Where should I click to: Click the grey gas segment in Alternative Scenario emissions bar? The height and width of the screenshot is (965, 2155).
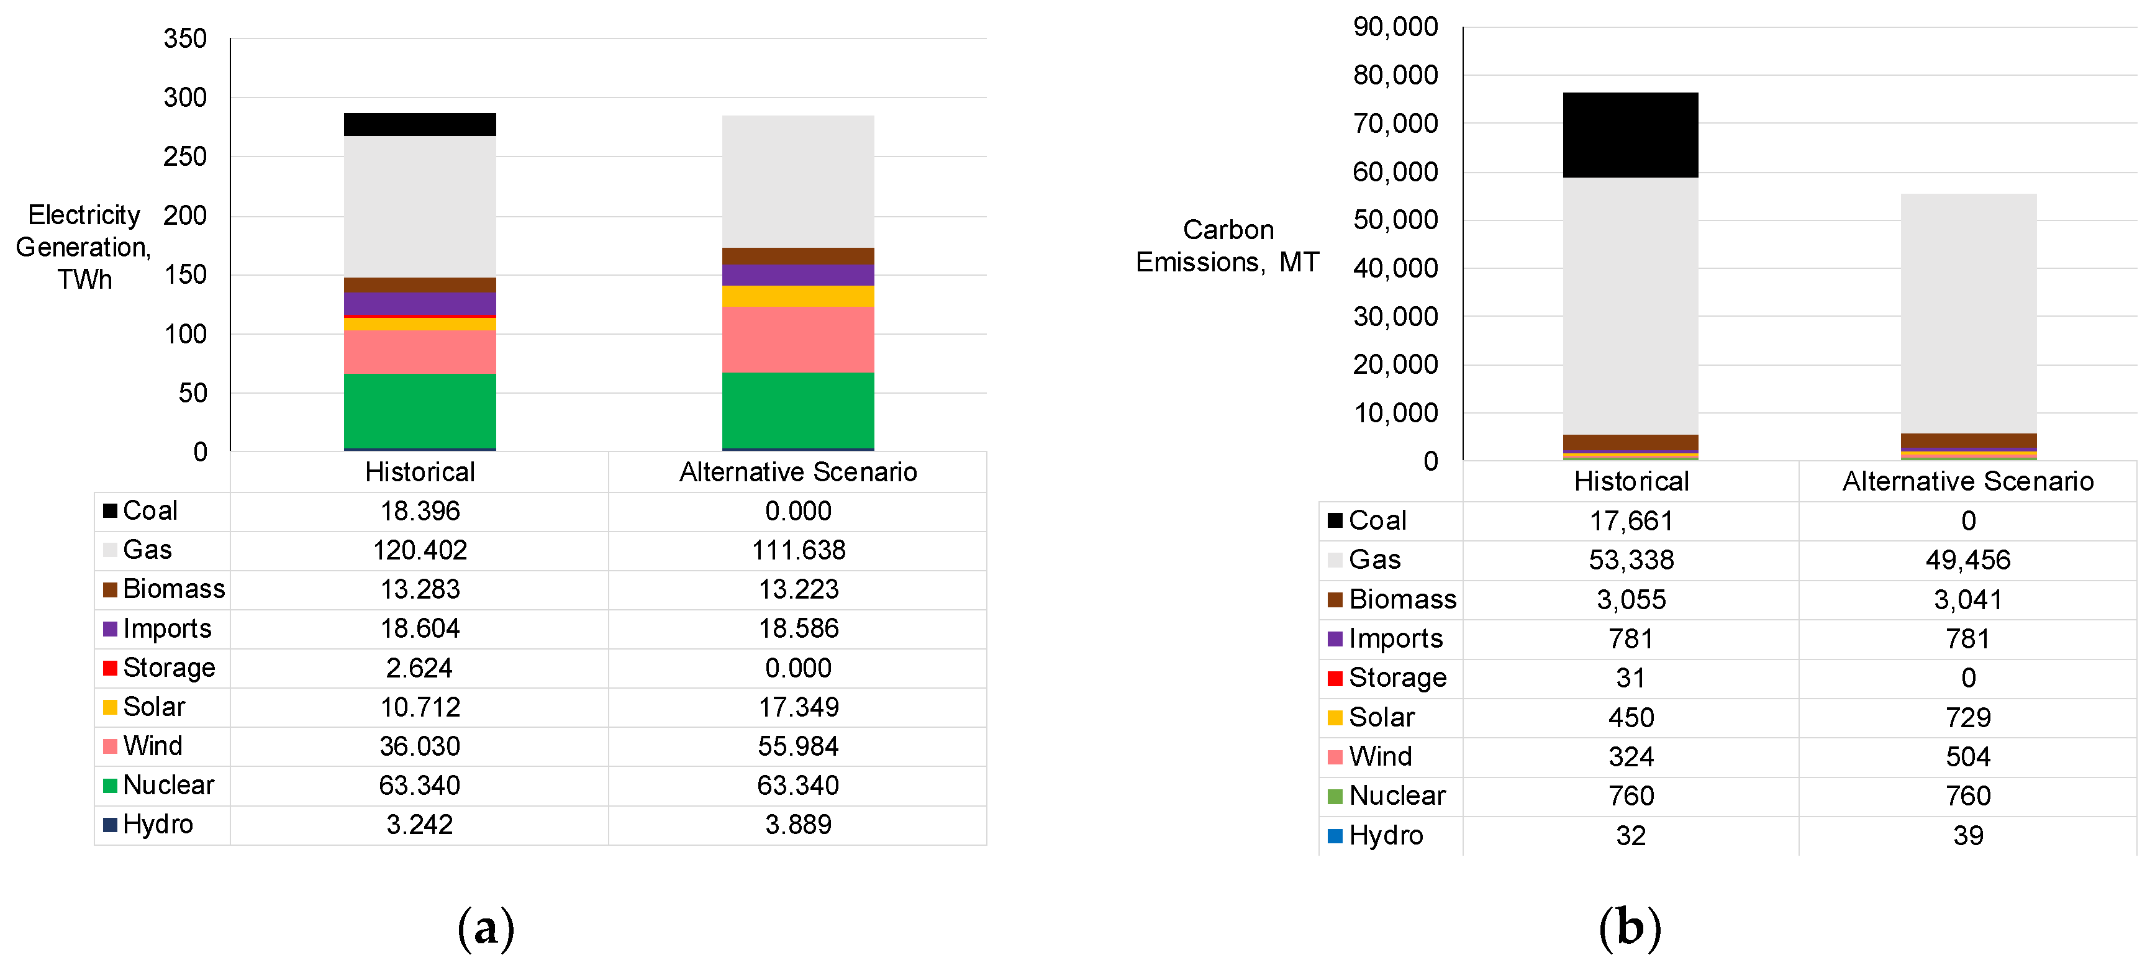tap(1967, 314)
